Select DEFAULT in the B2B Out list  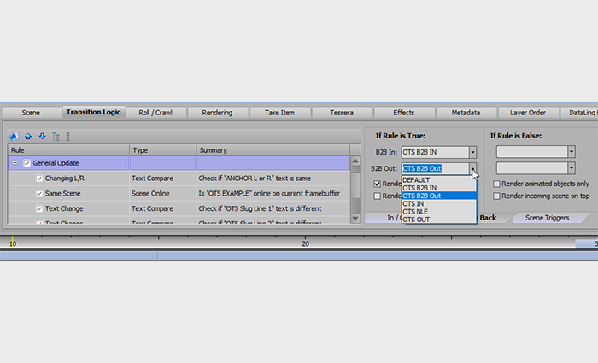417,180
